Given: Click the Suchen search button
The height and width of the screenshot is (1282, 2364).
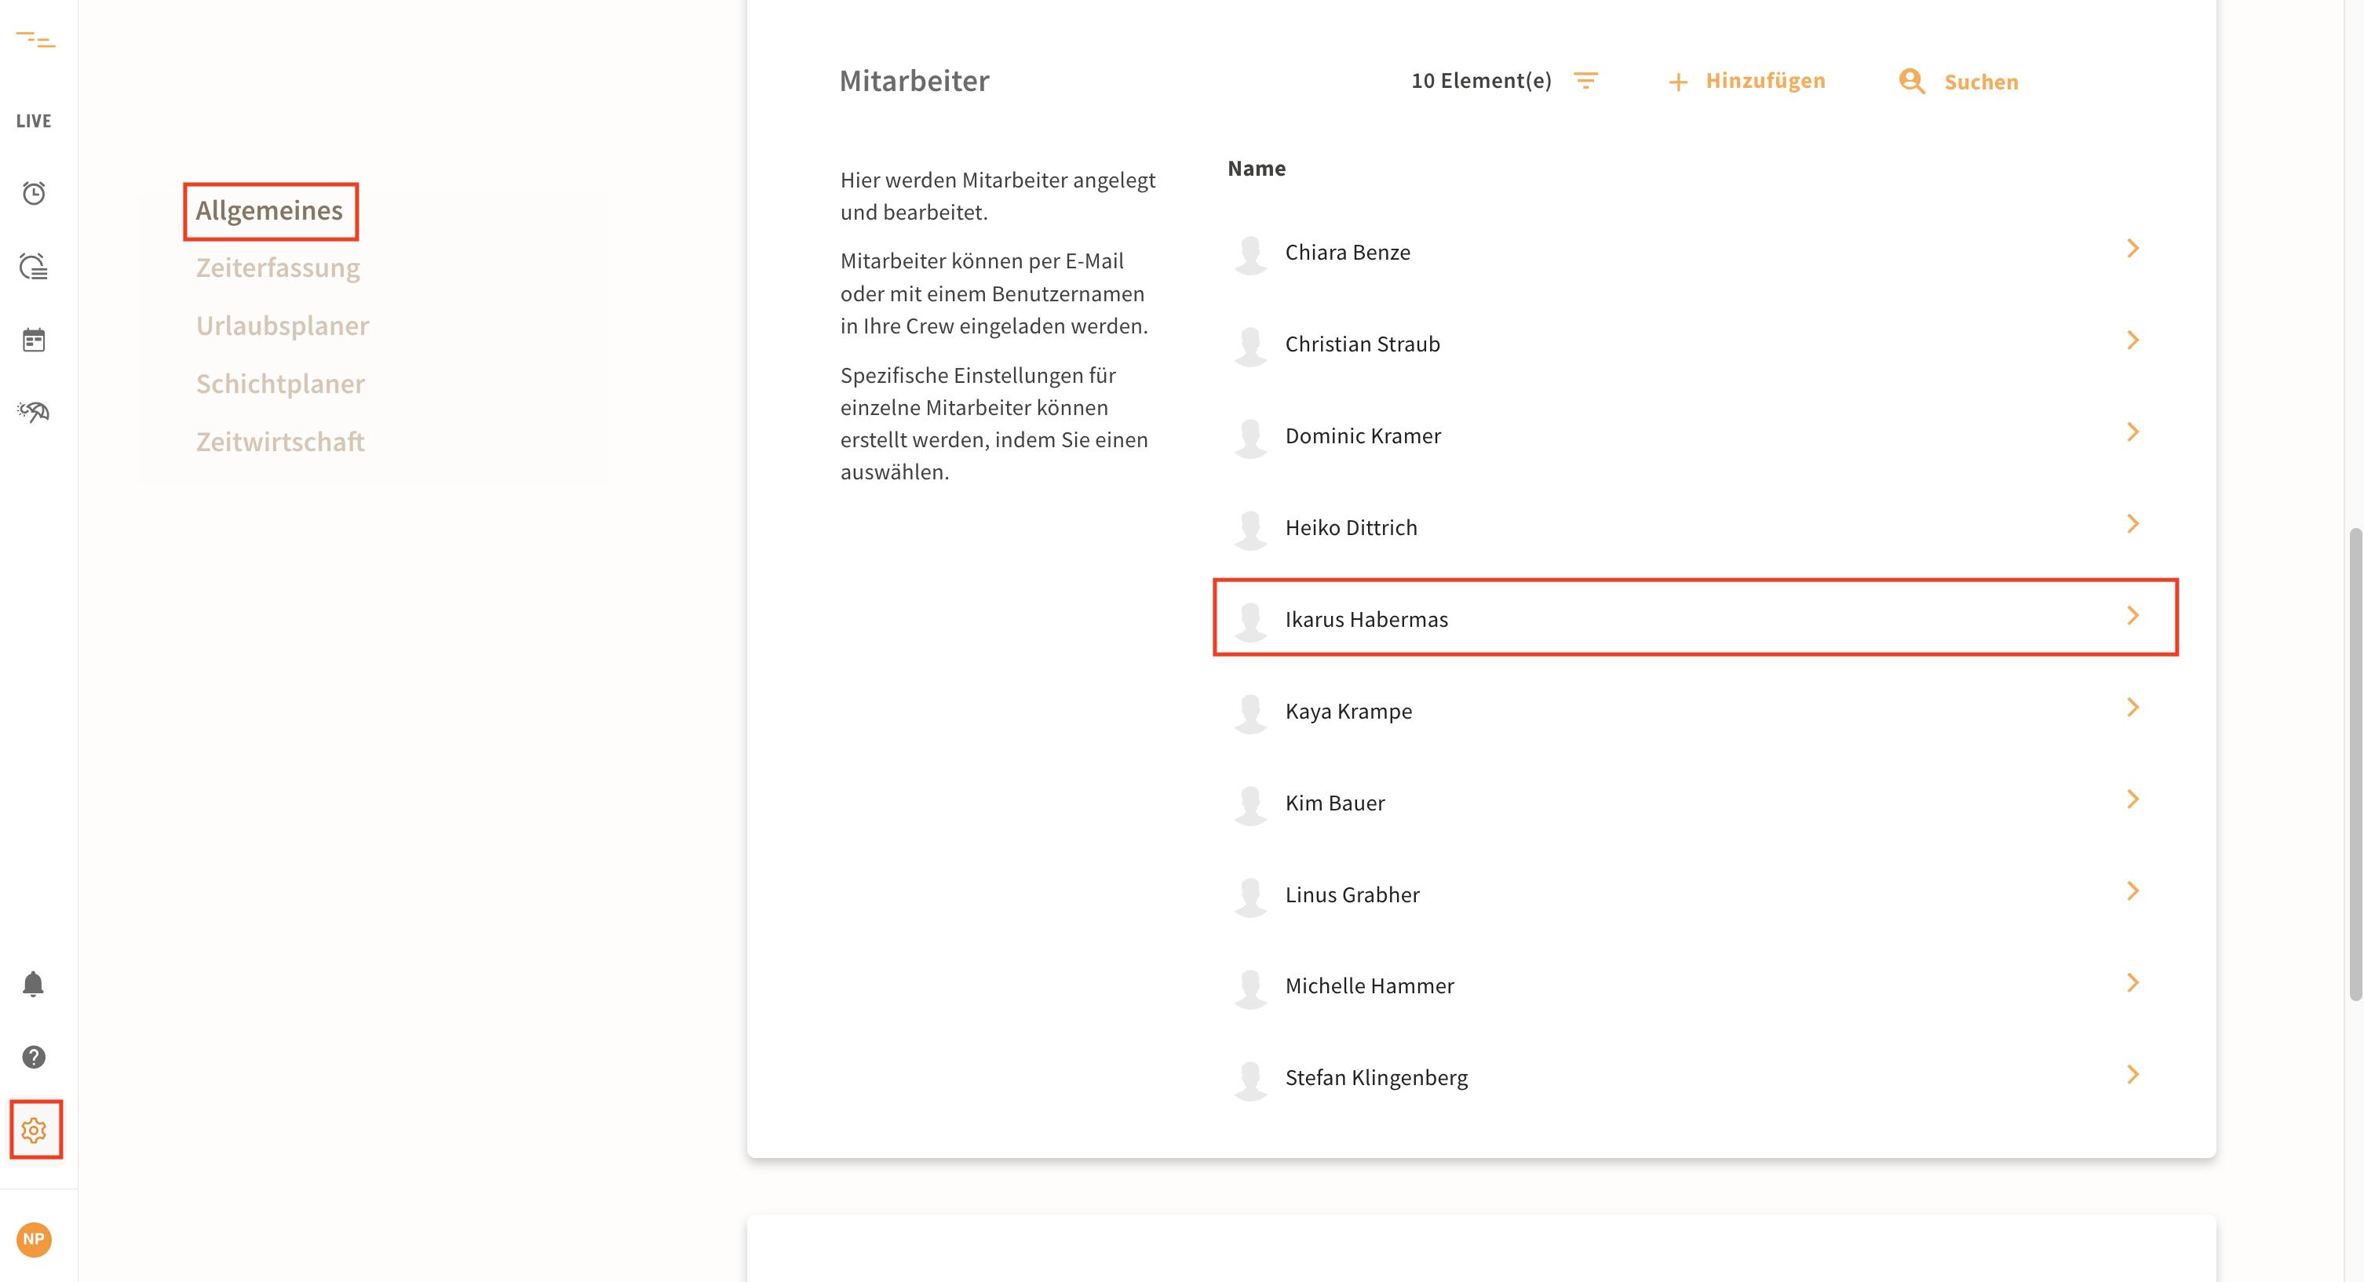Looking at the screenshot, I should 1959,82.
